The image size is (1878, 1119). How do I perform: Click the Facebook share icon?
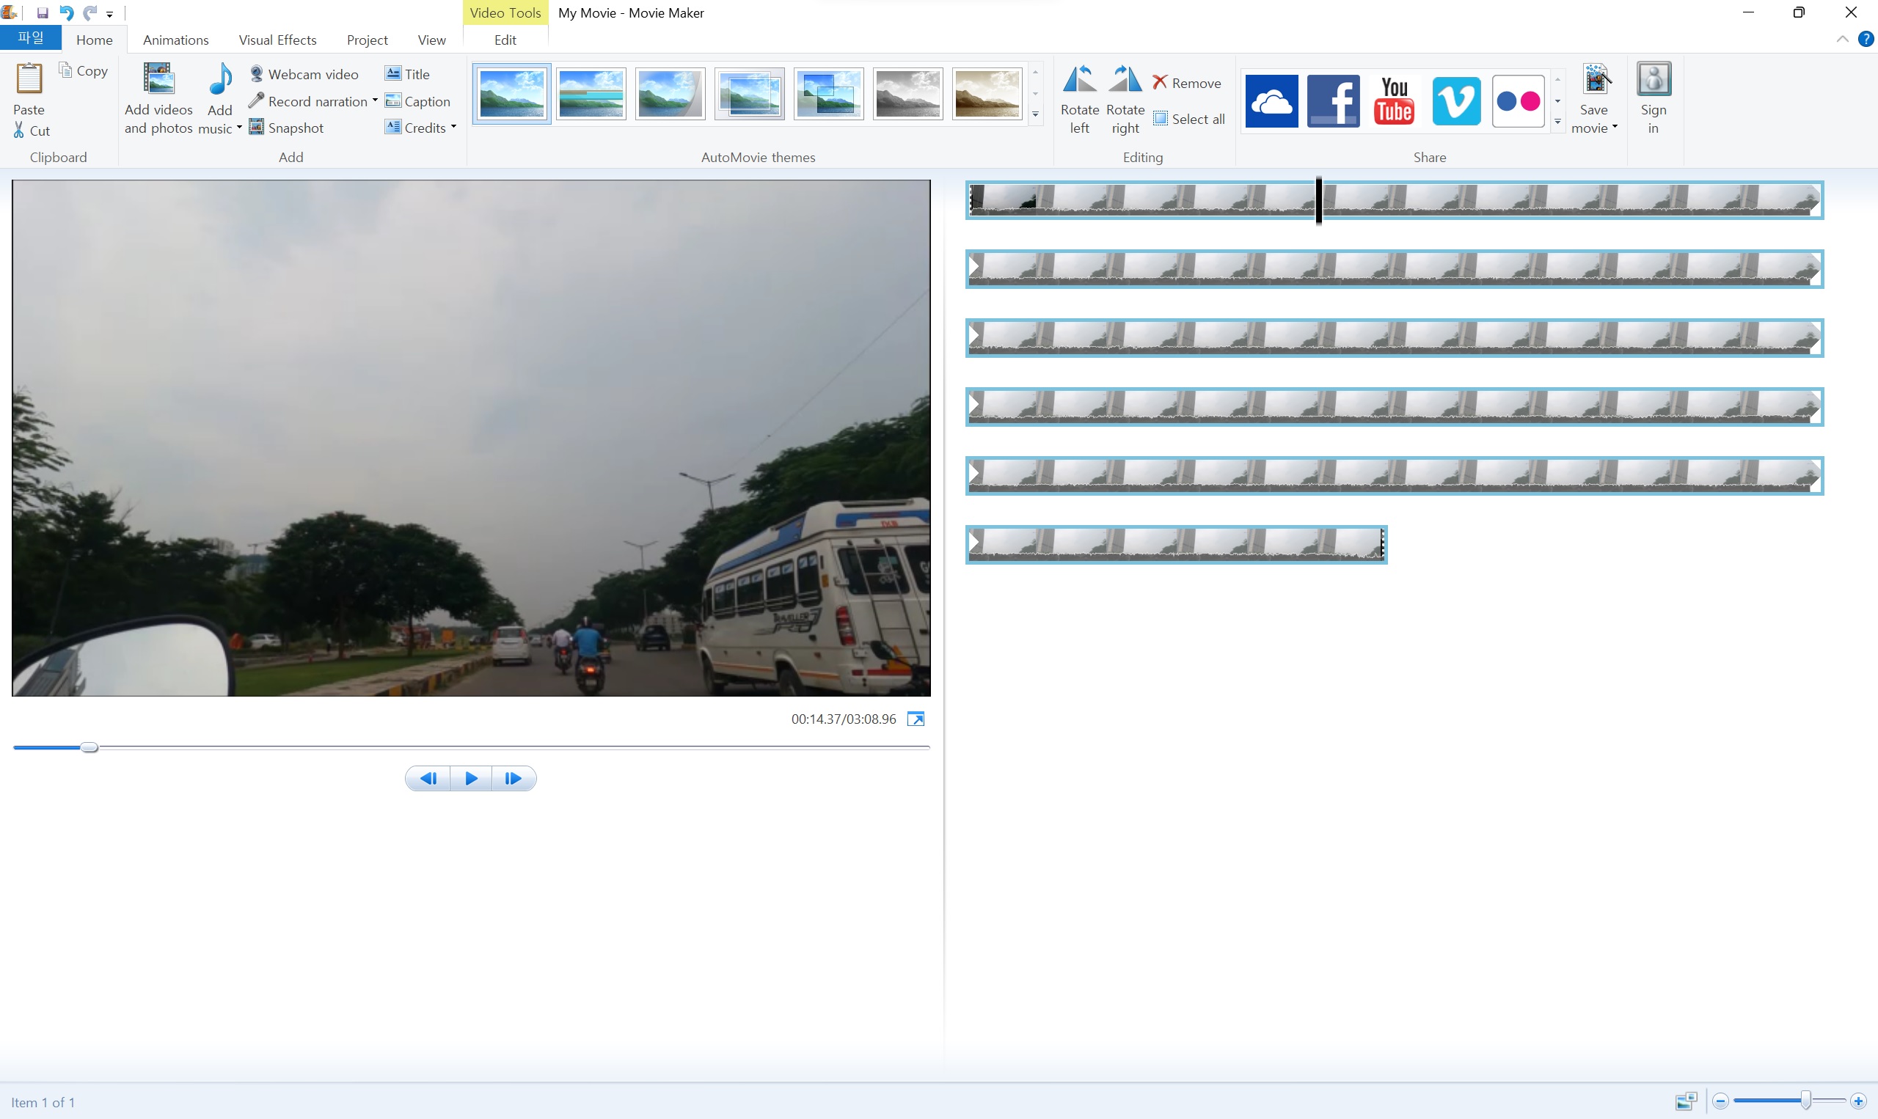[x=1333, y=100]
